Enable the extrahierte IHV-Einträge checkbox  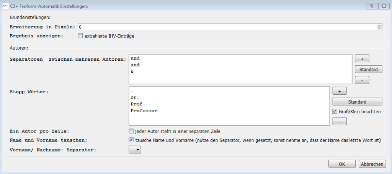click(x=80, y=36)
